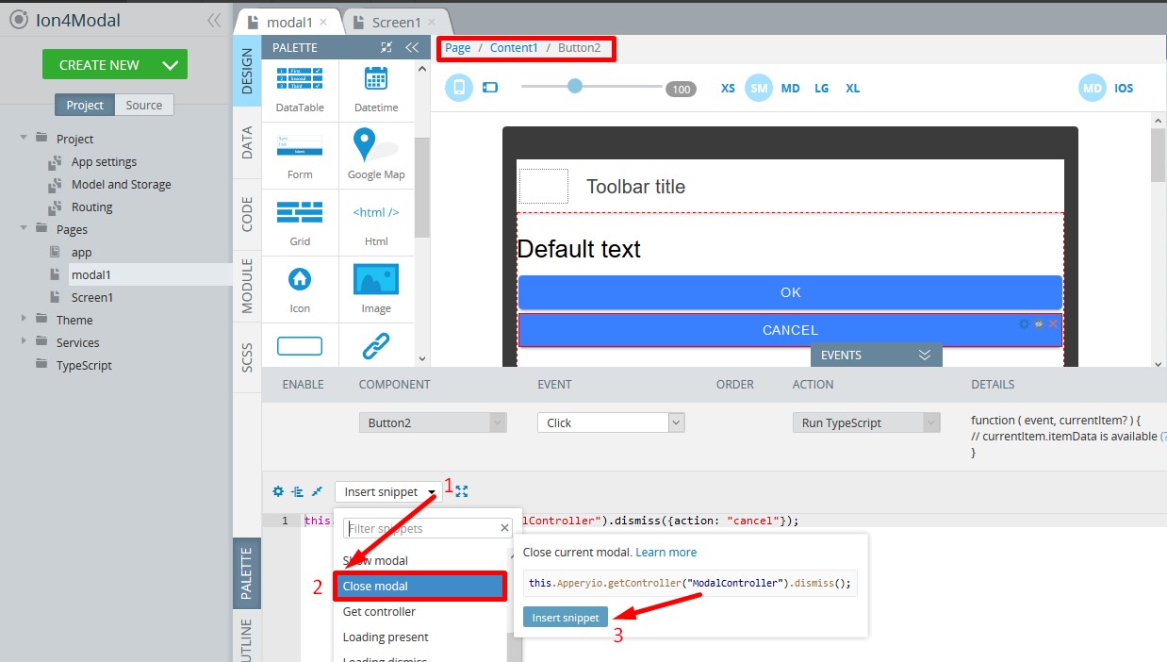The image size is (1167, 662).
Task: Switch preview to portrait phone orientation
Action: pyautogui.click(x=459, y=88)
